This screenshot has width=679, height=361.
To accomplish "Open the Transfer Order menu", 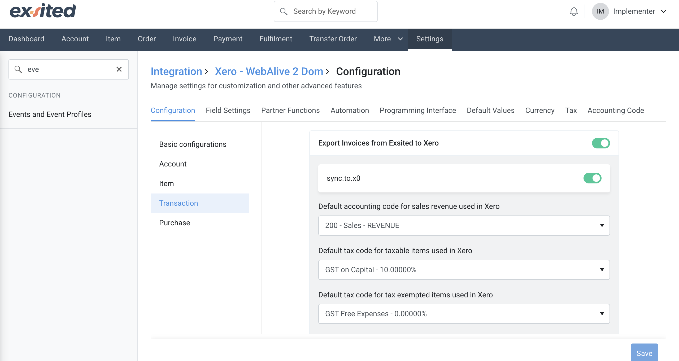I will 333,39.
